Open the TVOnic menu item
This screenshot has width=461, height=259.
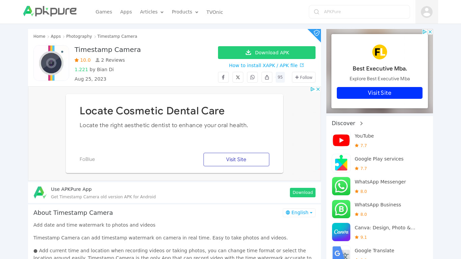(x=215, y=12)
